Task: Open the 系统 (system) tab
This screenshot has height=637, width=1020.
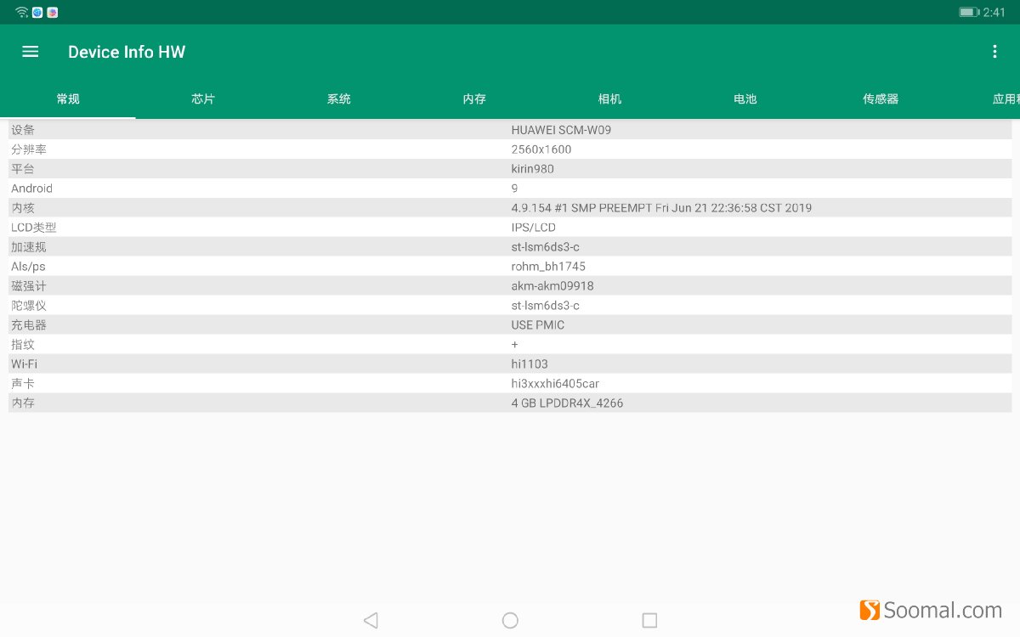Action: pyautogui.click(x=338, y=99)
